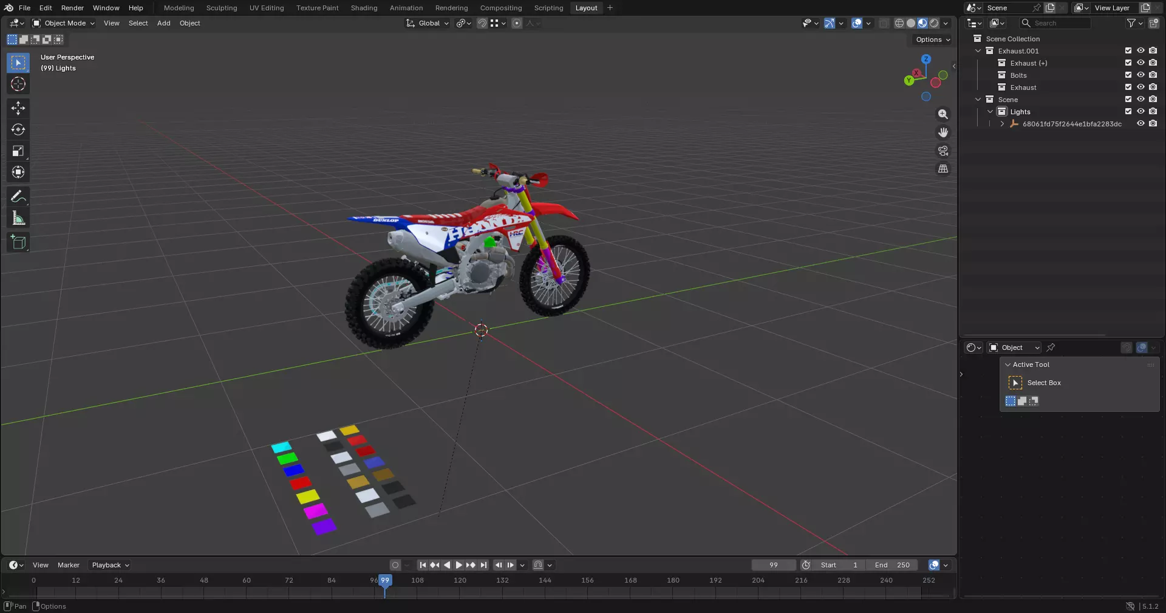This screenshot has height=613, width=1166.
Task: Open the File menu
Action: pos(24,8)
